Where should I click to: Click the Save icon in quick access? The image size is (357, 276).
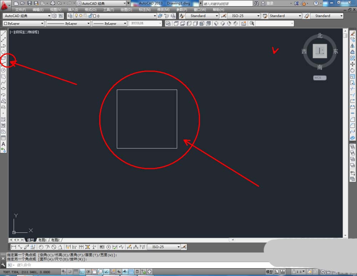[29, 3]
